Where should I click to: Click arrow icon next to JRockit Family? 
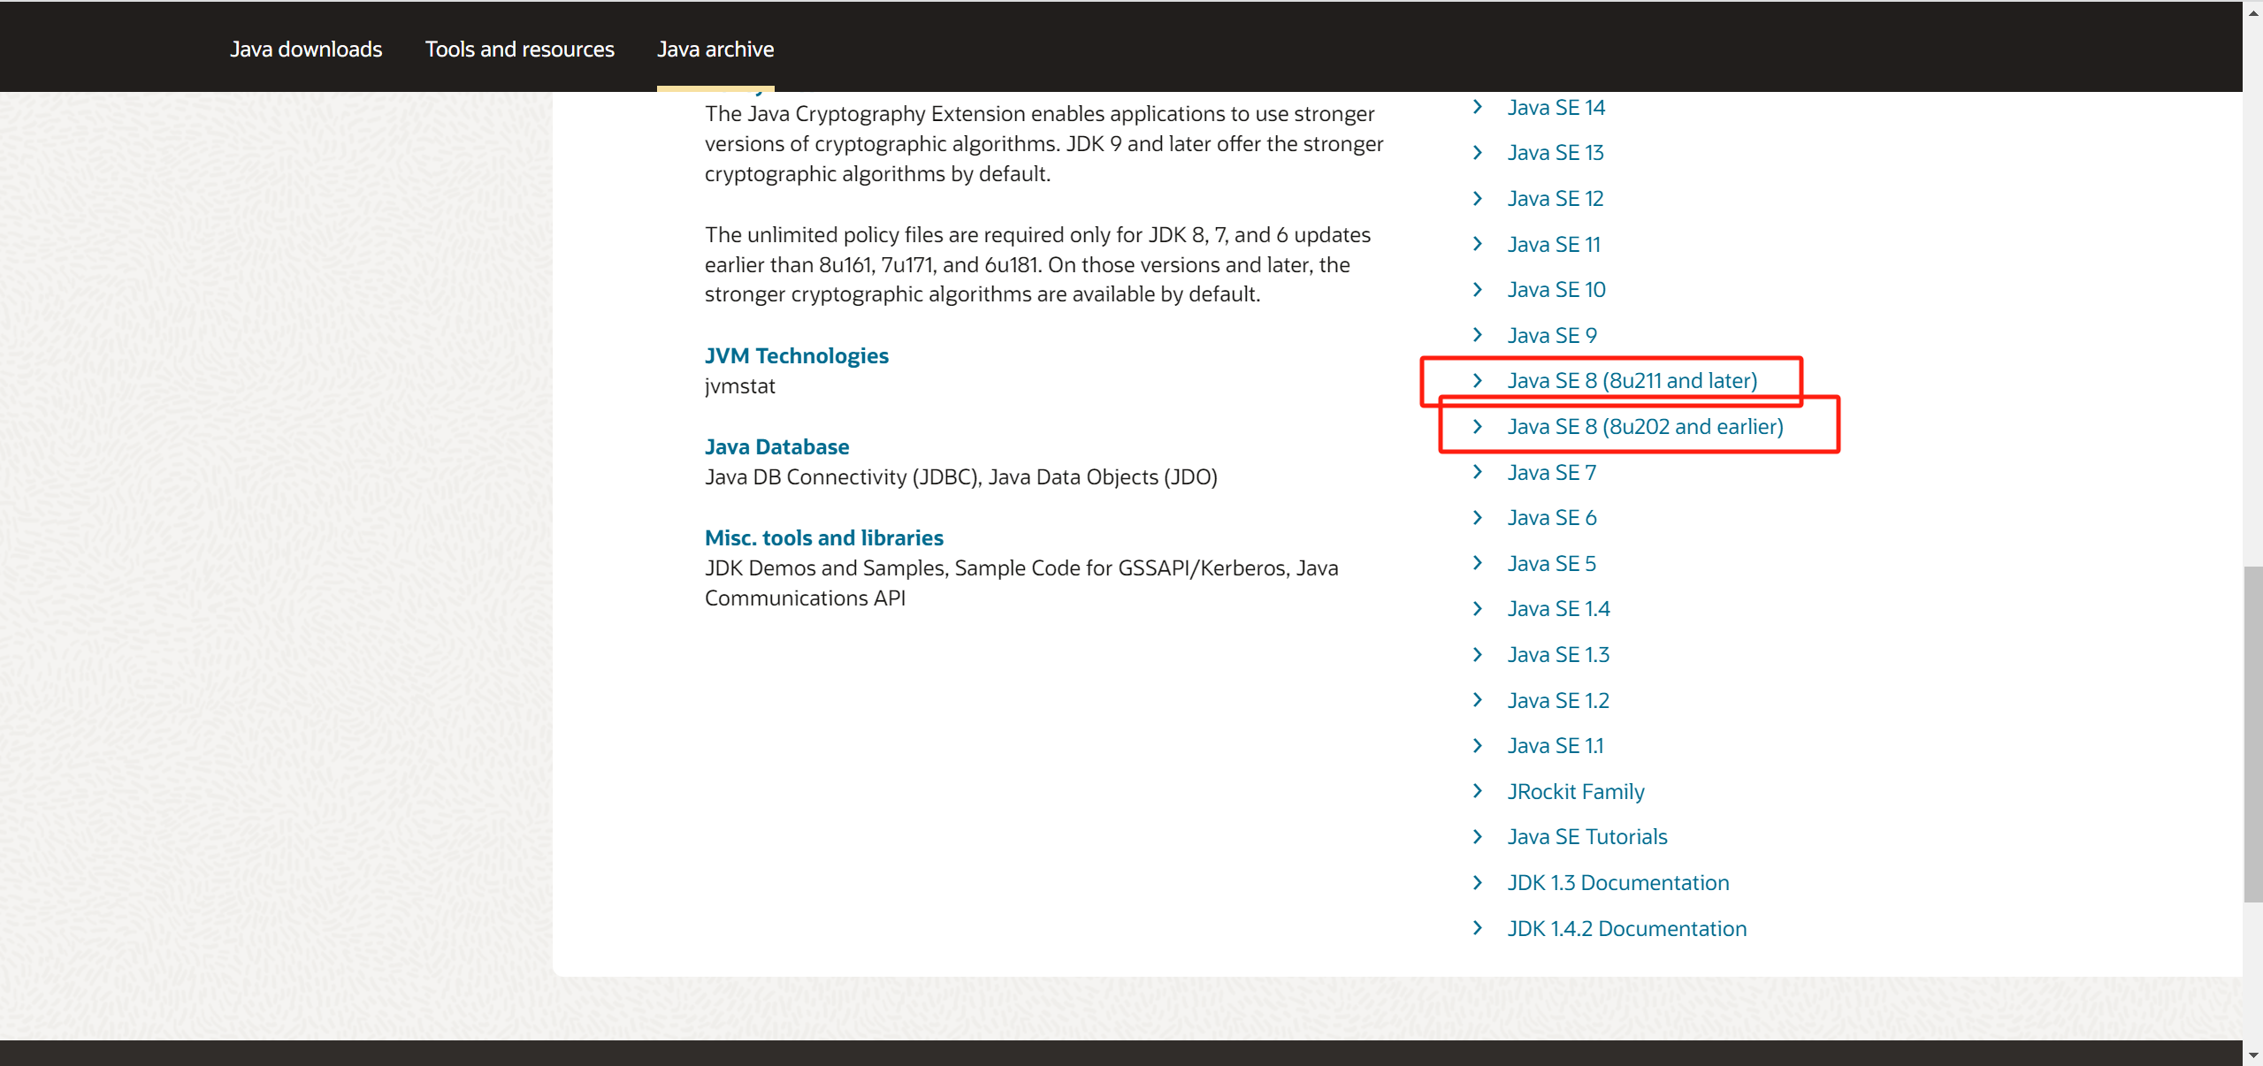pos(1477,791)
